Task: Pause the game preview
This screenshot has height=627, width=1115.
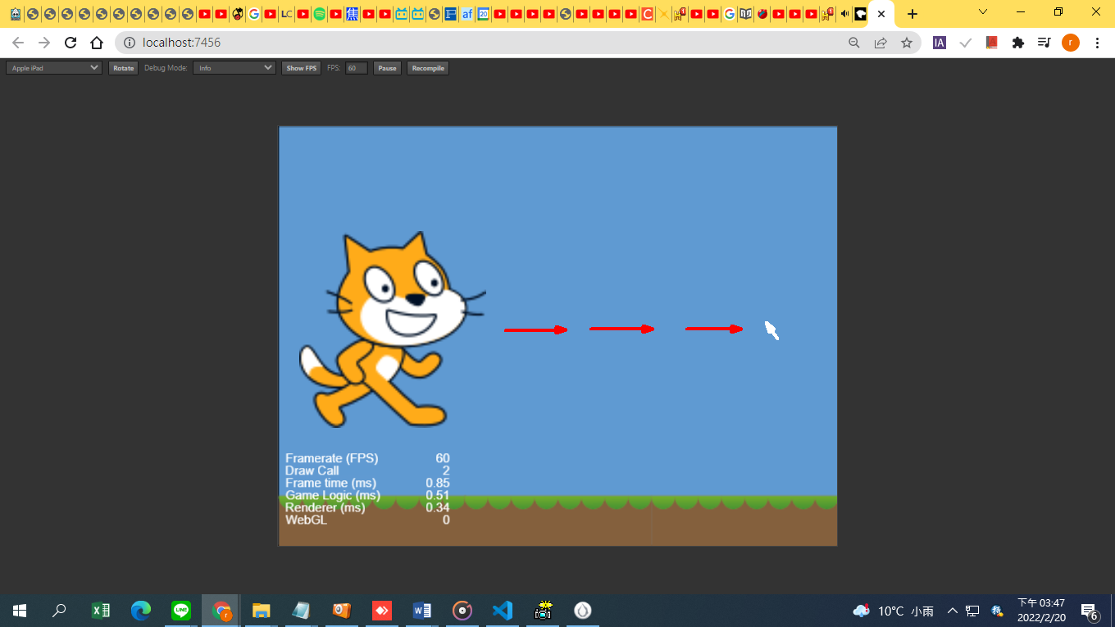Action: point(387,68)
